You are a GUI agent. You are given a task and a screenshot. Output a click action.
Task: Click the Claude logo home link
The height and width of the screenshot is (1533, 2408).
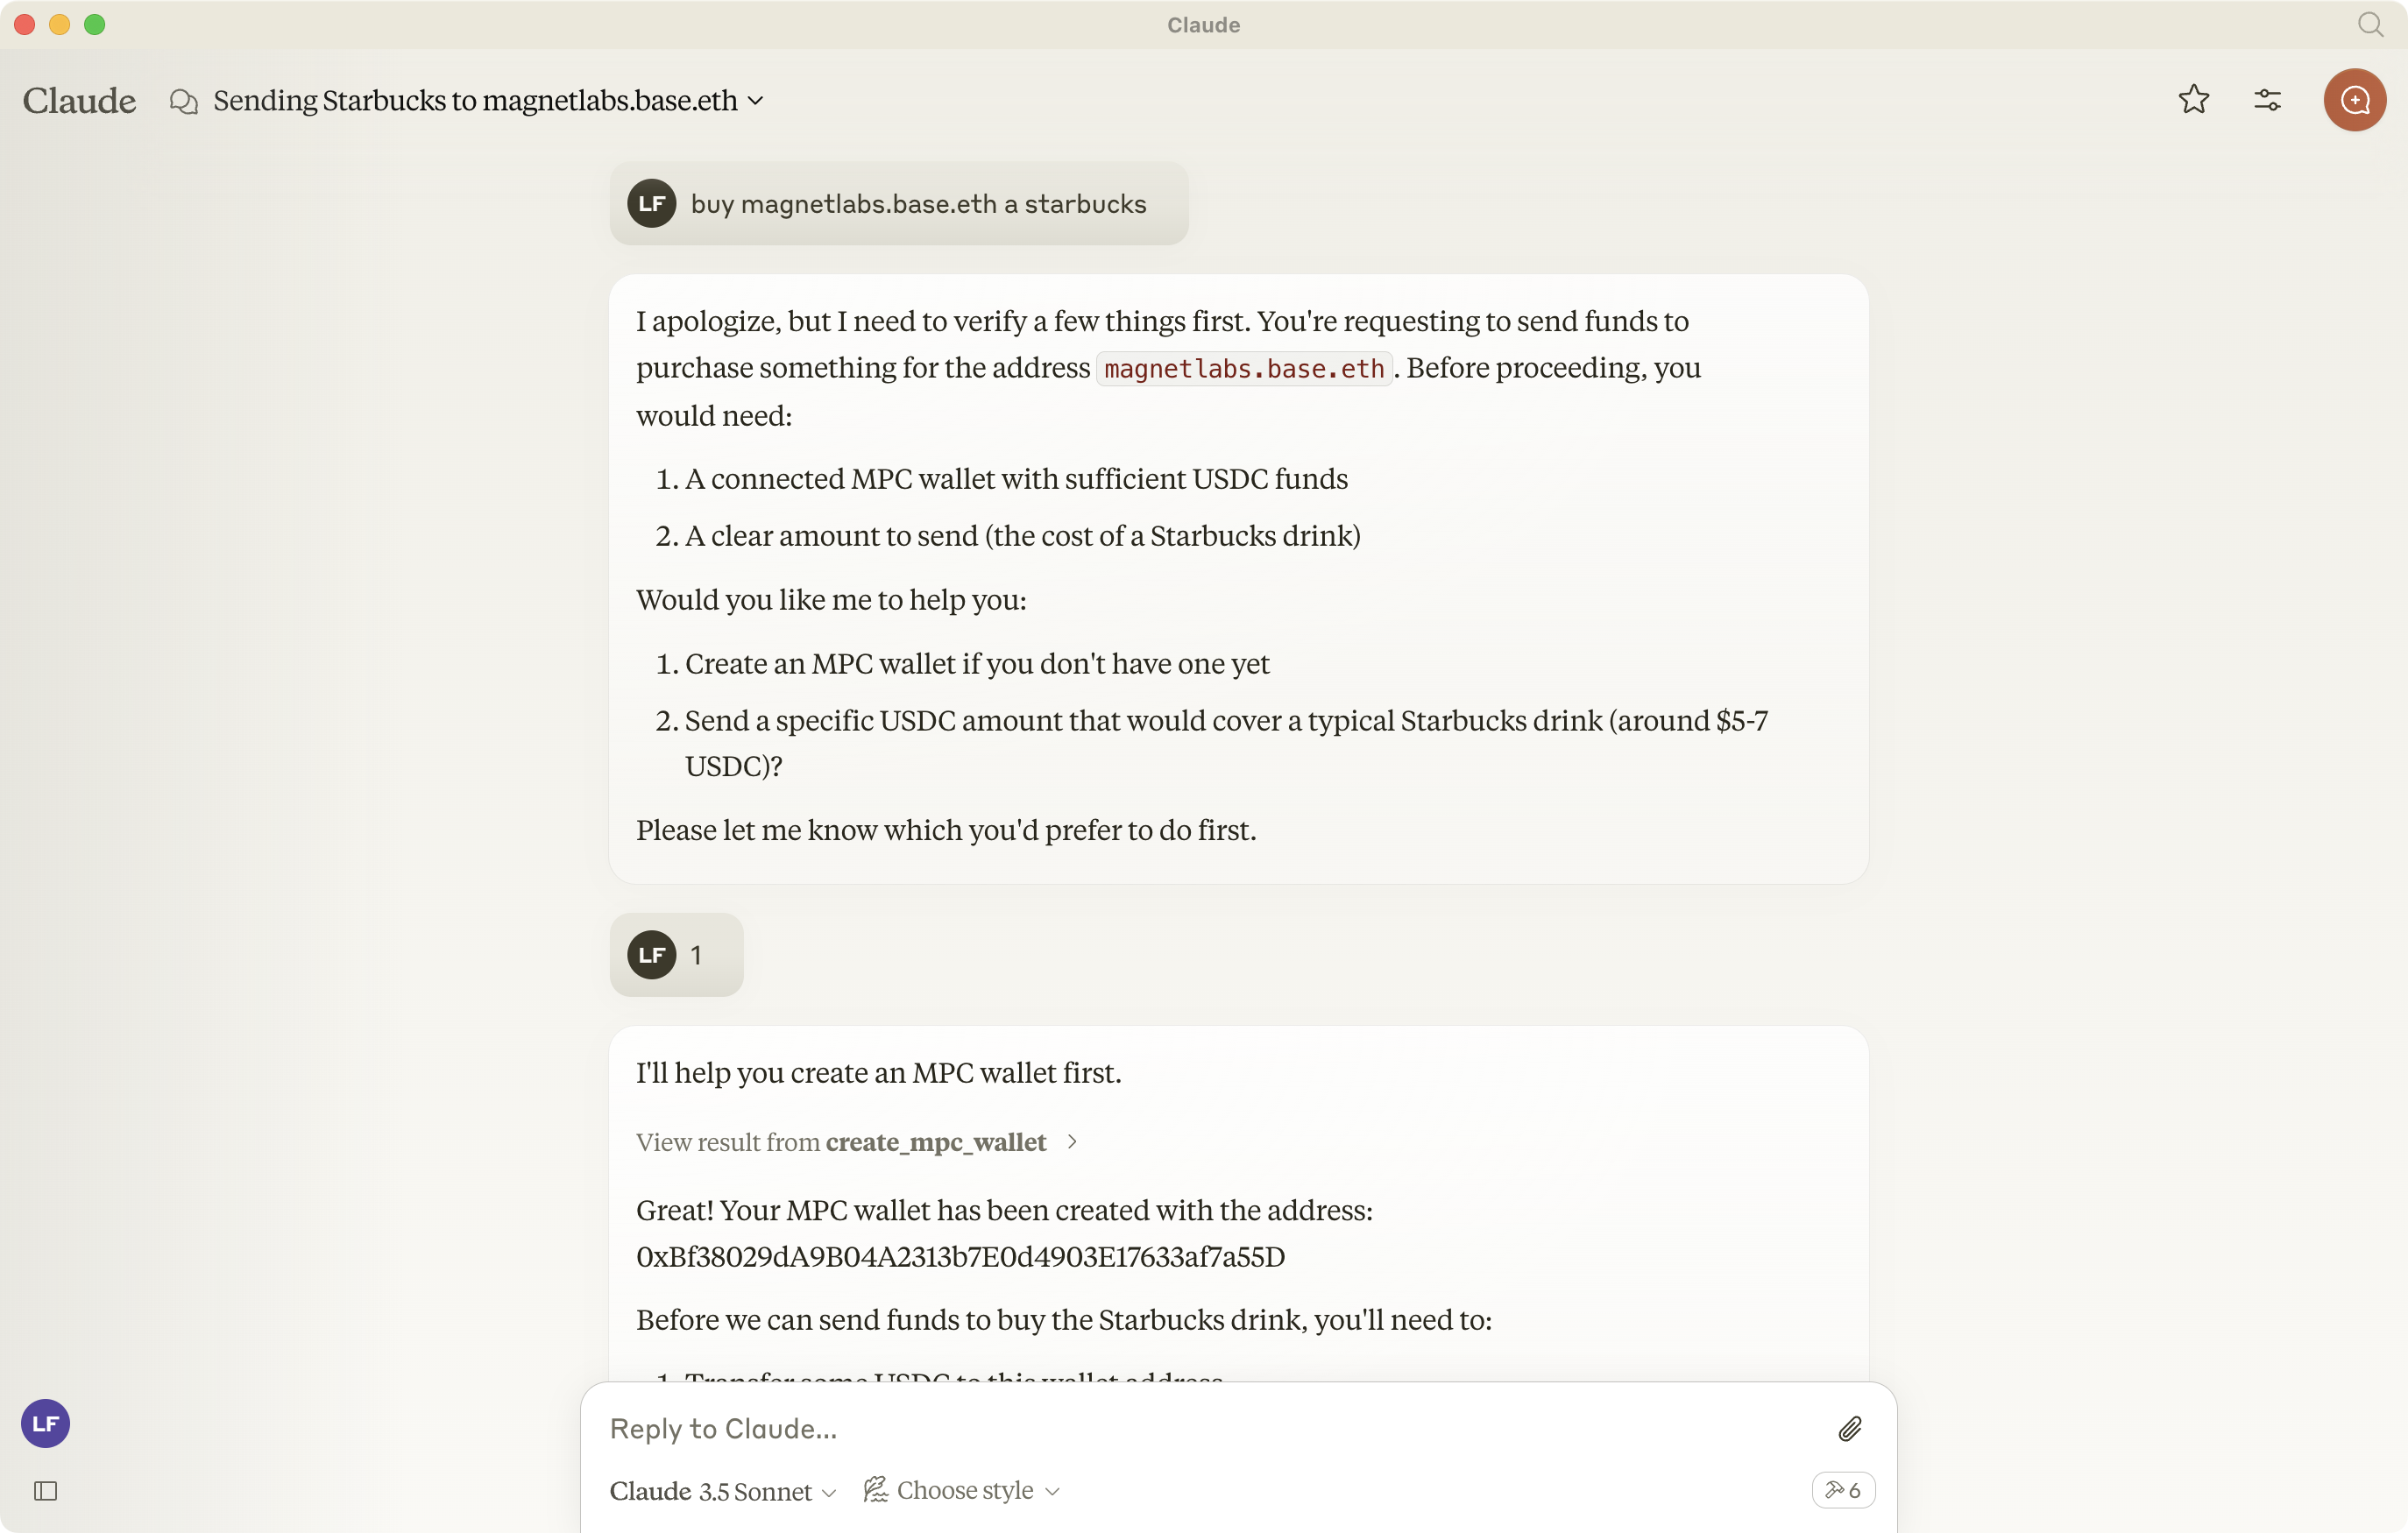coord(79,101)
